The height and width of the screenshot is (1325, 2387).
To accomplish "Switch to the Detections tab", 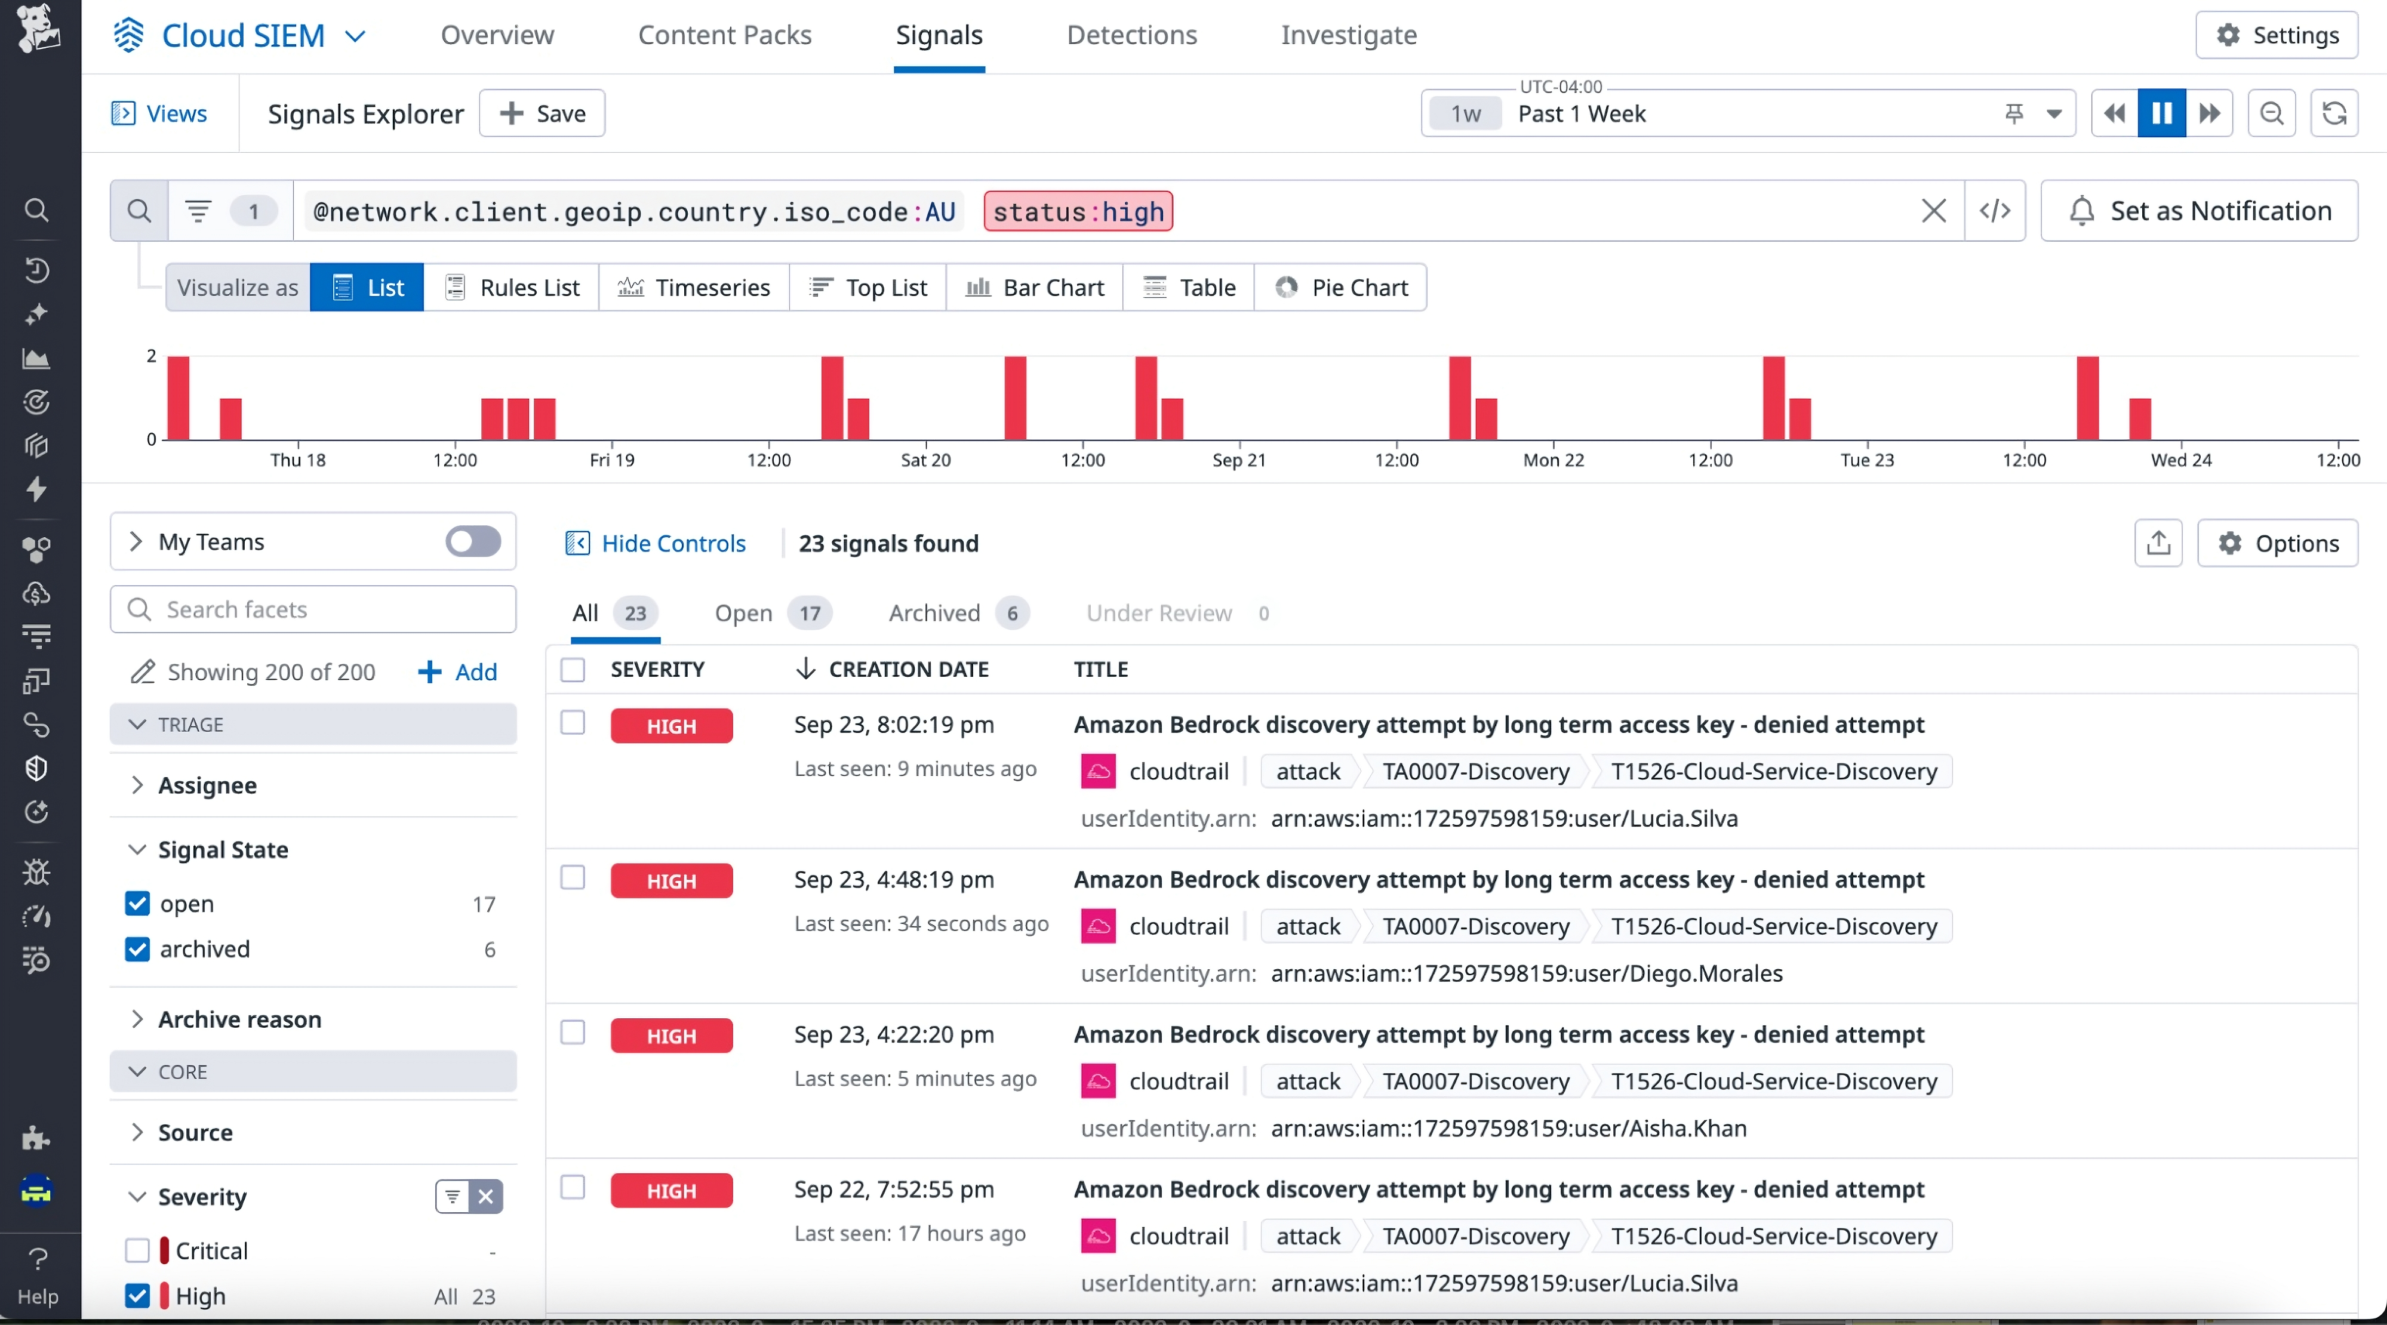I will pos(1133,35).
